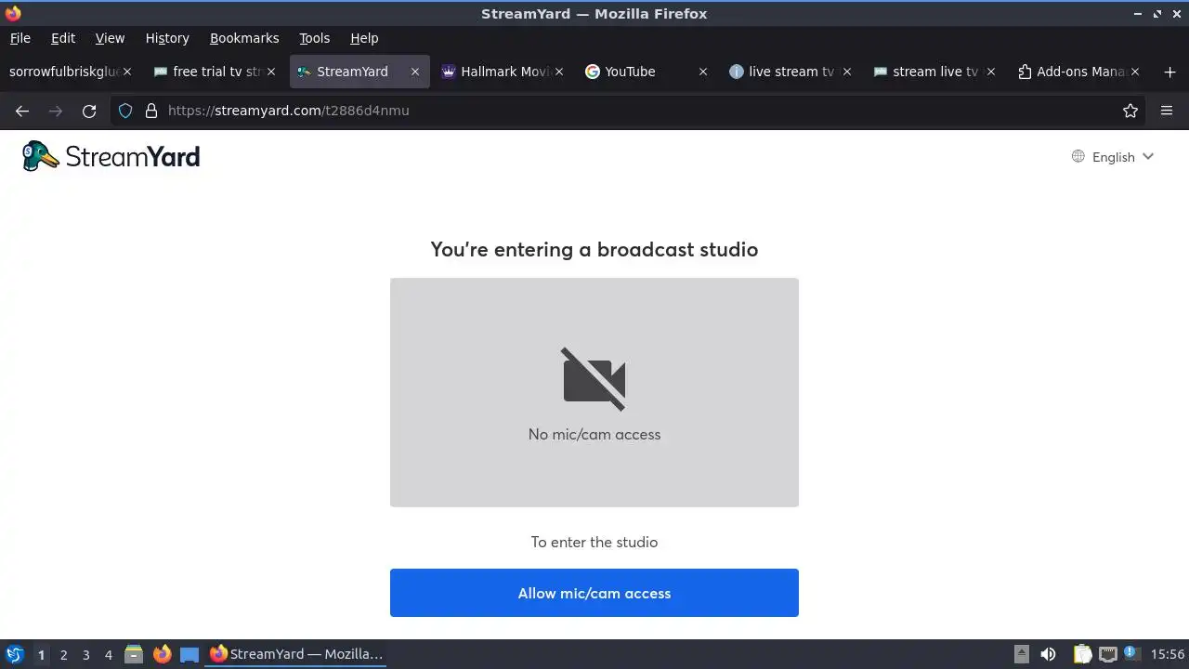This screenshot has height=669, width=1189.
Task: Open the History menu
Action: (x=167, y=38)
